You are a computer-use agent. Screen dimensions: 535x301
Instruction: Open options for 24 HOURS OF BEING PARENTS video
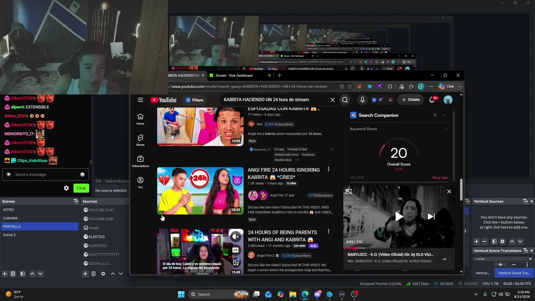pyautogui.click(x=329, y=232)
